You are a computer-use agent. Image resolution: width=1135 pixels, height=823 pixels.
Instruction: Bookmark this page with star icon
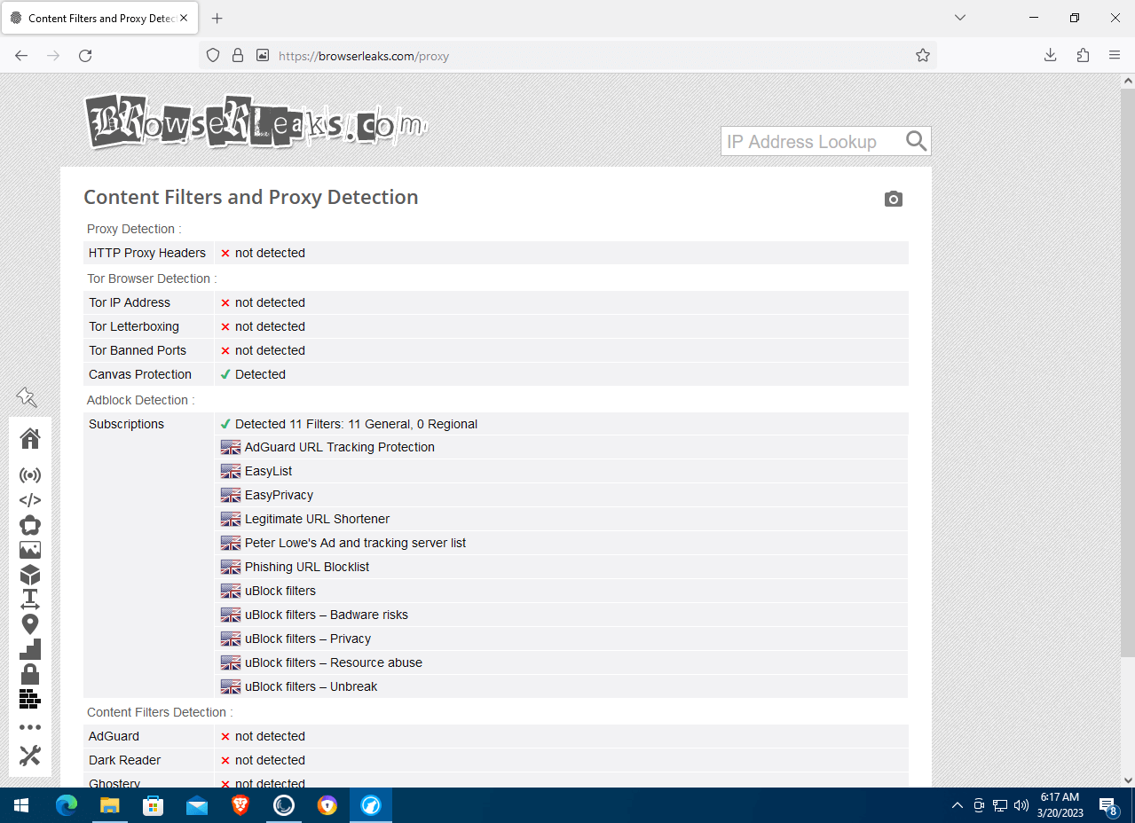click(x=923, y=55)
